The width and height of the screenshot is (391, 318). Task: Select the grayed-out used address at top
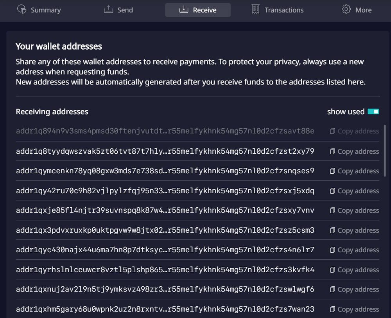click(164, 131)
